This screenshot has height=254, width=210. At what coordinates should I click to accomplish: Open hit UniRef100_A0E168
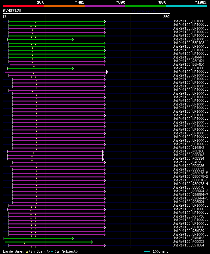tap(188, 151)
